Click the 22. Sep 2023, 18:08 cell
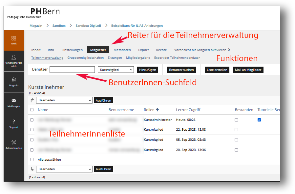The height and width of the screenshot is (194, 295). [191, 130]
